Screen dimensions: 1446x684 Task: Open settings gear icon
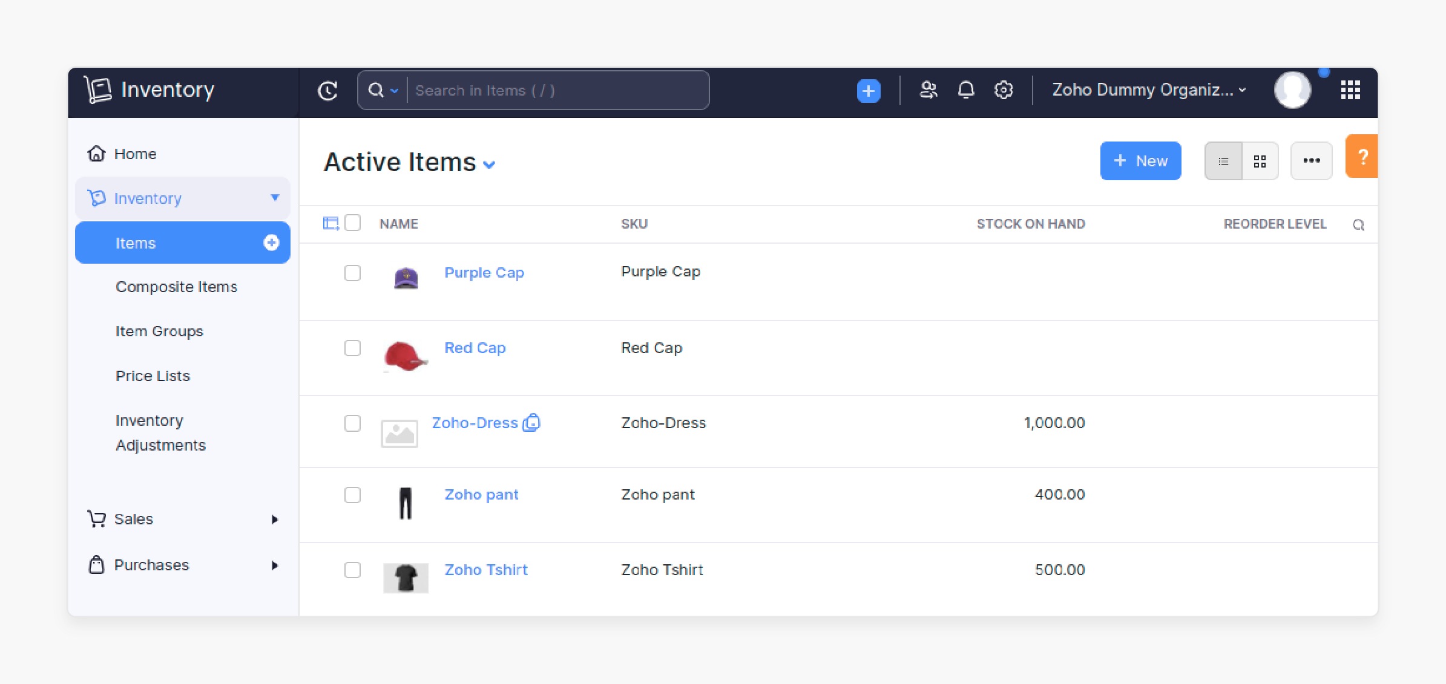point(1004,90)
